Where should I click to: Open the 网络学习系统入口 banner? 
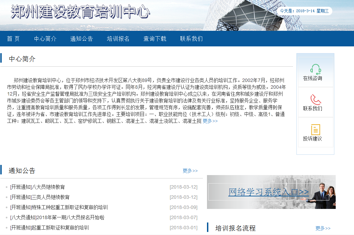click(x=268, y=192)
